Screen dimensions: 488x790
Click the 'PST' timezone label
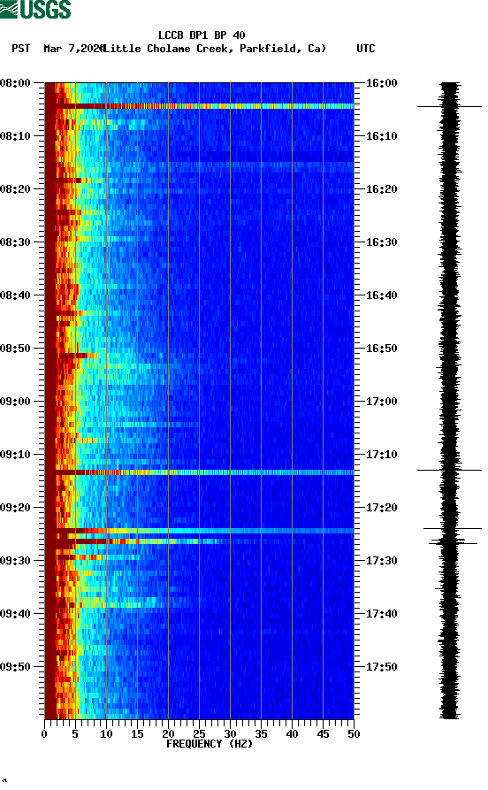pos(20,49)
